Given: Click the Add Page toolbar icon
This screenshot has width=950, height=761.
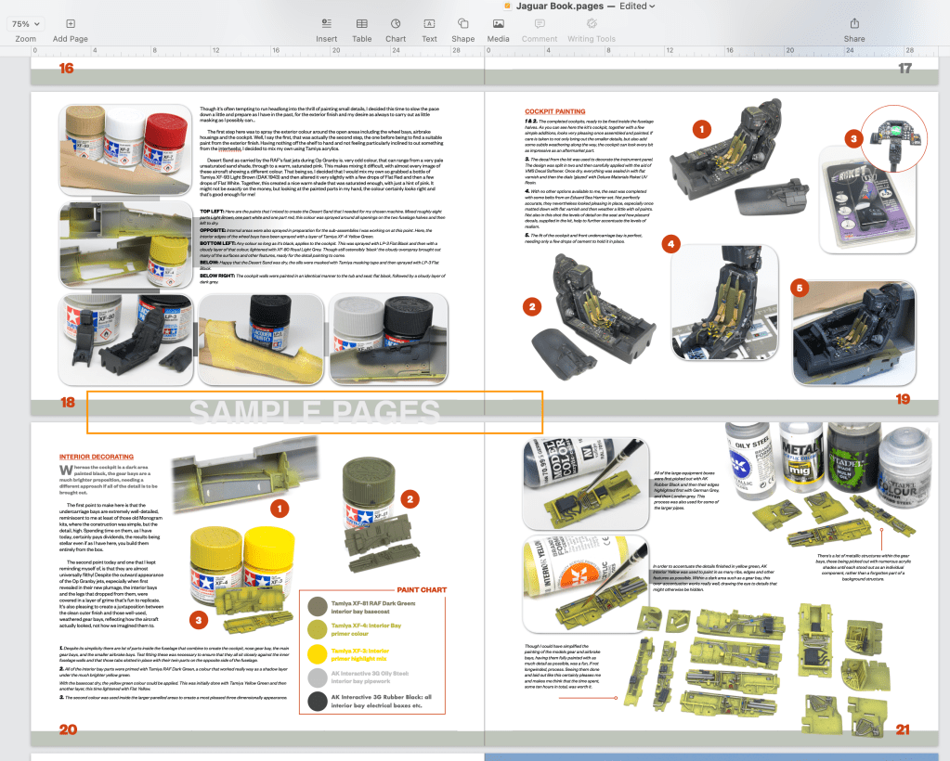Looking at the screenshot, I should coord(71,23).
